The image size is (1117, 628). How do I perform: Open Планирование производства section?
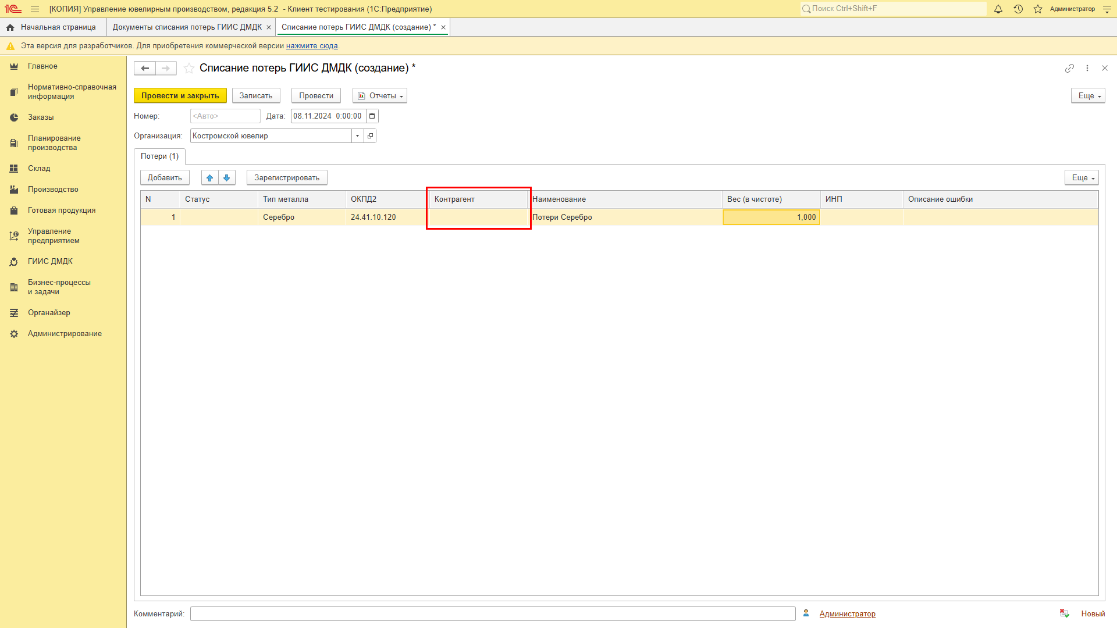coord(63,143)
